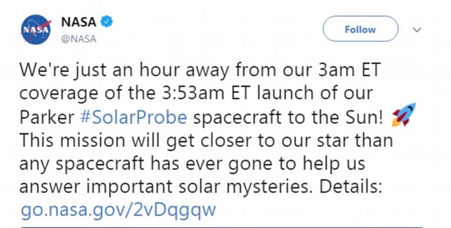Screen dimensions: 451x228
Task: Follow the NASA account
Action: [x=361, y=29]
